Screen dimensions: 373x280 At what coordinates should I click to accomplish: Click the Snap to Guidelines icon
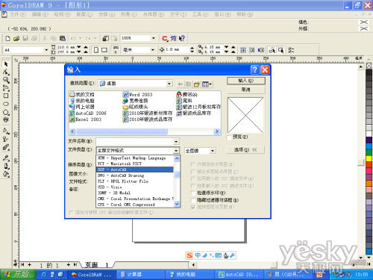tap(252, 50)
